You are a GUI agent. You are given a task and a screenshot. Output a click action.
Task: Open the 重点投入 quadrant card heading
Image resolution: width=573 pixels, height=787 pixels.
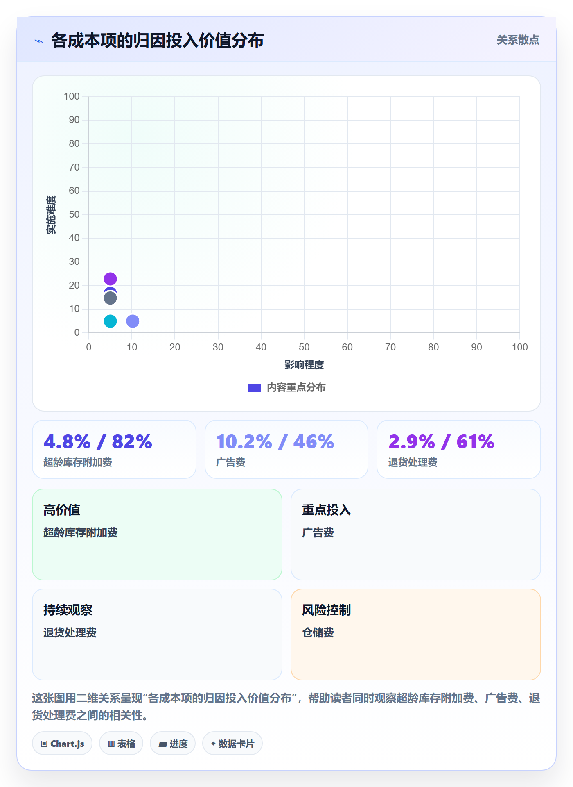pos(327,510)
